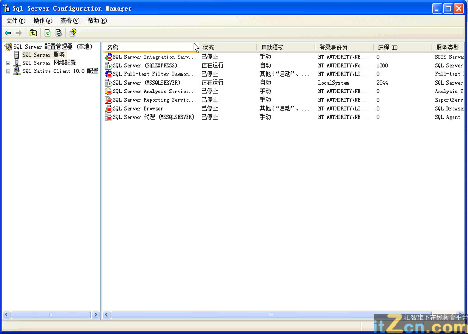The image size is (468, 334).
Task: Sort by the 启动模式 column header
Action: pyautogui.click(x=286, y=48)
